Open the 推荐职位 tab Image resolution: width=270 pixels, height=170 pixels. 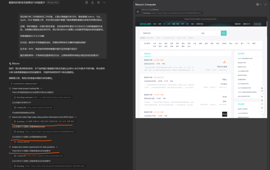[x=147, y=54]
